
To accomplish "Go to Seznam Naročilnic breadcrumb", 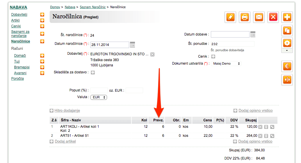I will coord(93,7).
